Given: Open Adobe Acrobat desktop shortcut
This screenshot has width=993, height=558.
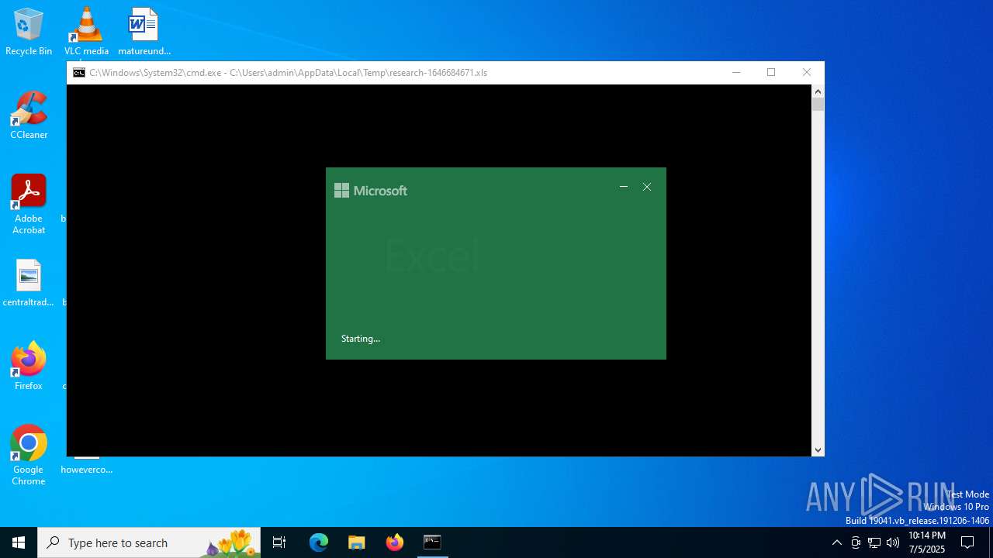Looking at the screenshot, I should (x=29, y=205).
